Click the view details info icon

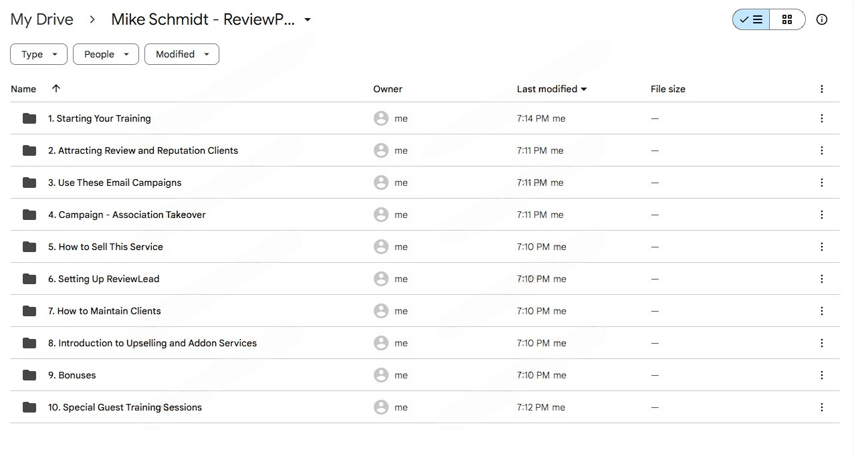[822, 19]
